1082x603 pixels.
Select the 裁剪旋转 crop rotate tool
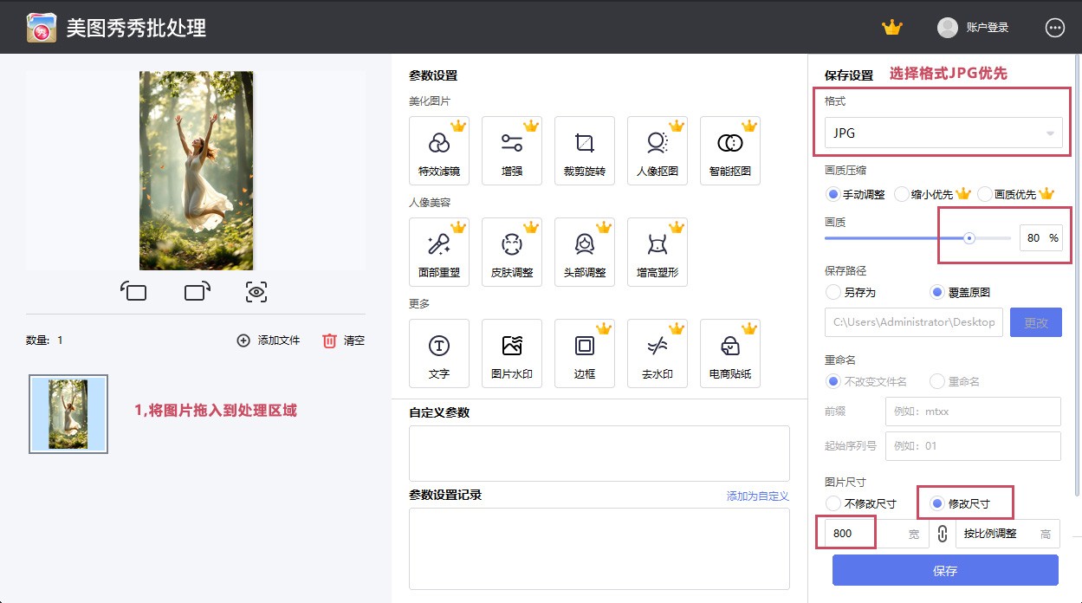pyautogui.click(x=584, y=151)
